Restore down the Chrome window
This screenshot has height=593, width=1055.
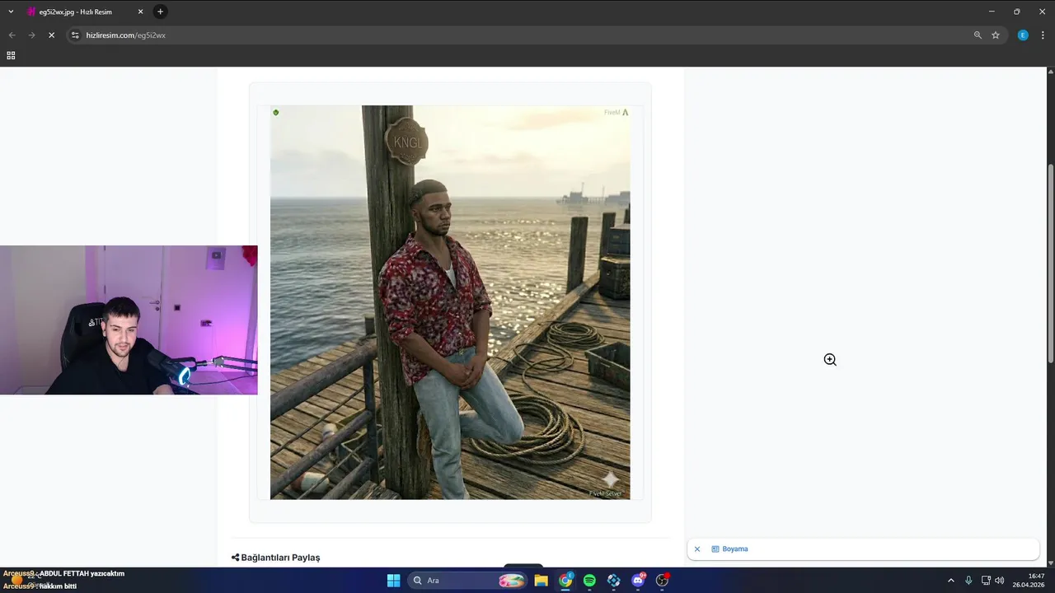(x=1017, y=12)
